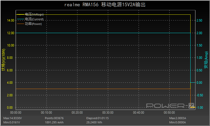Click the 00:50:00 time axis label
This screenshot has height=126, width=210.
pos(169,112)
